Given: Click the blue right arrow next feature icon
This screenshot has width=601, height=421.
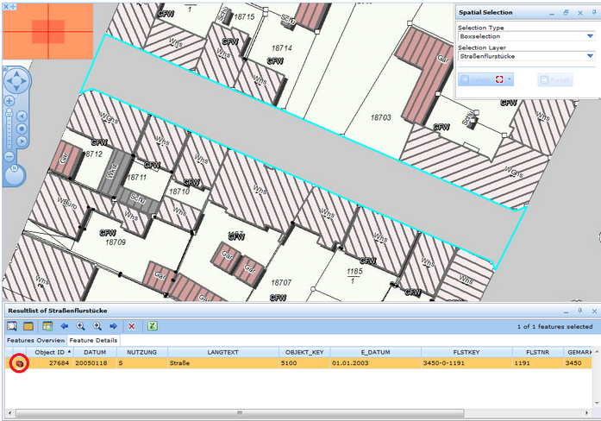Looking at the screenshot, I should pyautogui.click(x=113, y=327).
